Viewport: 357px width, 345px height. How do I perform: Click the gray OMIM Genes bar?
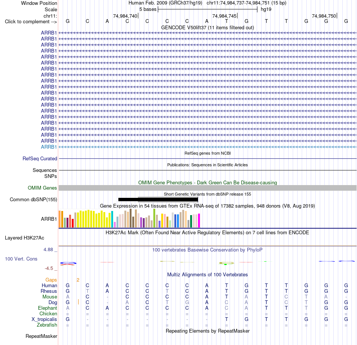pos(207,188)
